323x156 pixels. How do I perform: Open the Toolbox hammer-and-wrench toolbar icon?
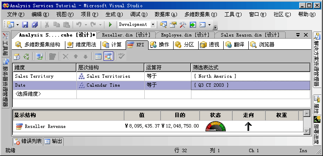tap(183, 25)
